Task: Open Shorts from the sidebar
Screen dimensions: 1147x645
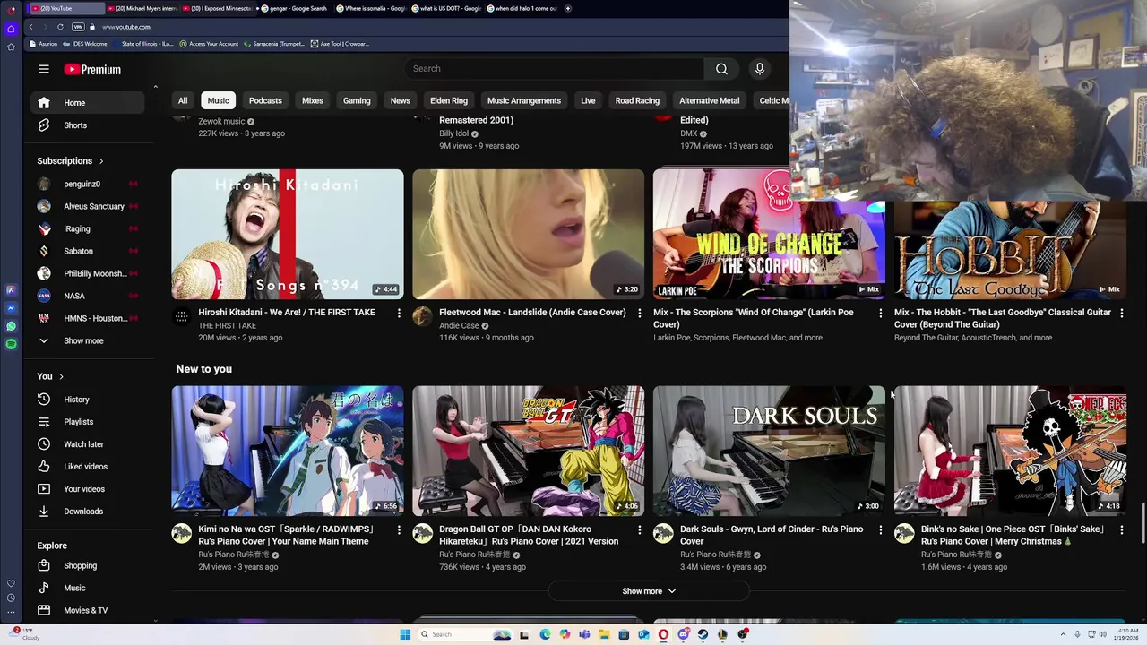Action: (87, 125)
